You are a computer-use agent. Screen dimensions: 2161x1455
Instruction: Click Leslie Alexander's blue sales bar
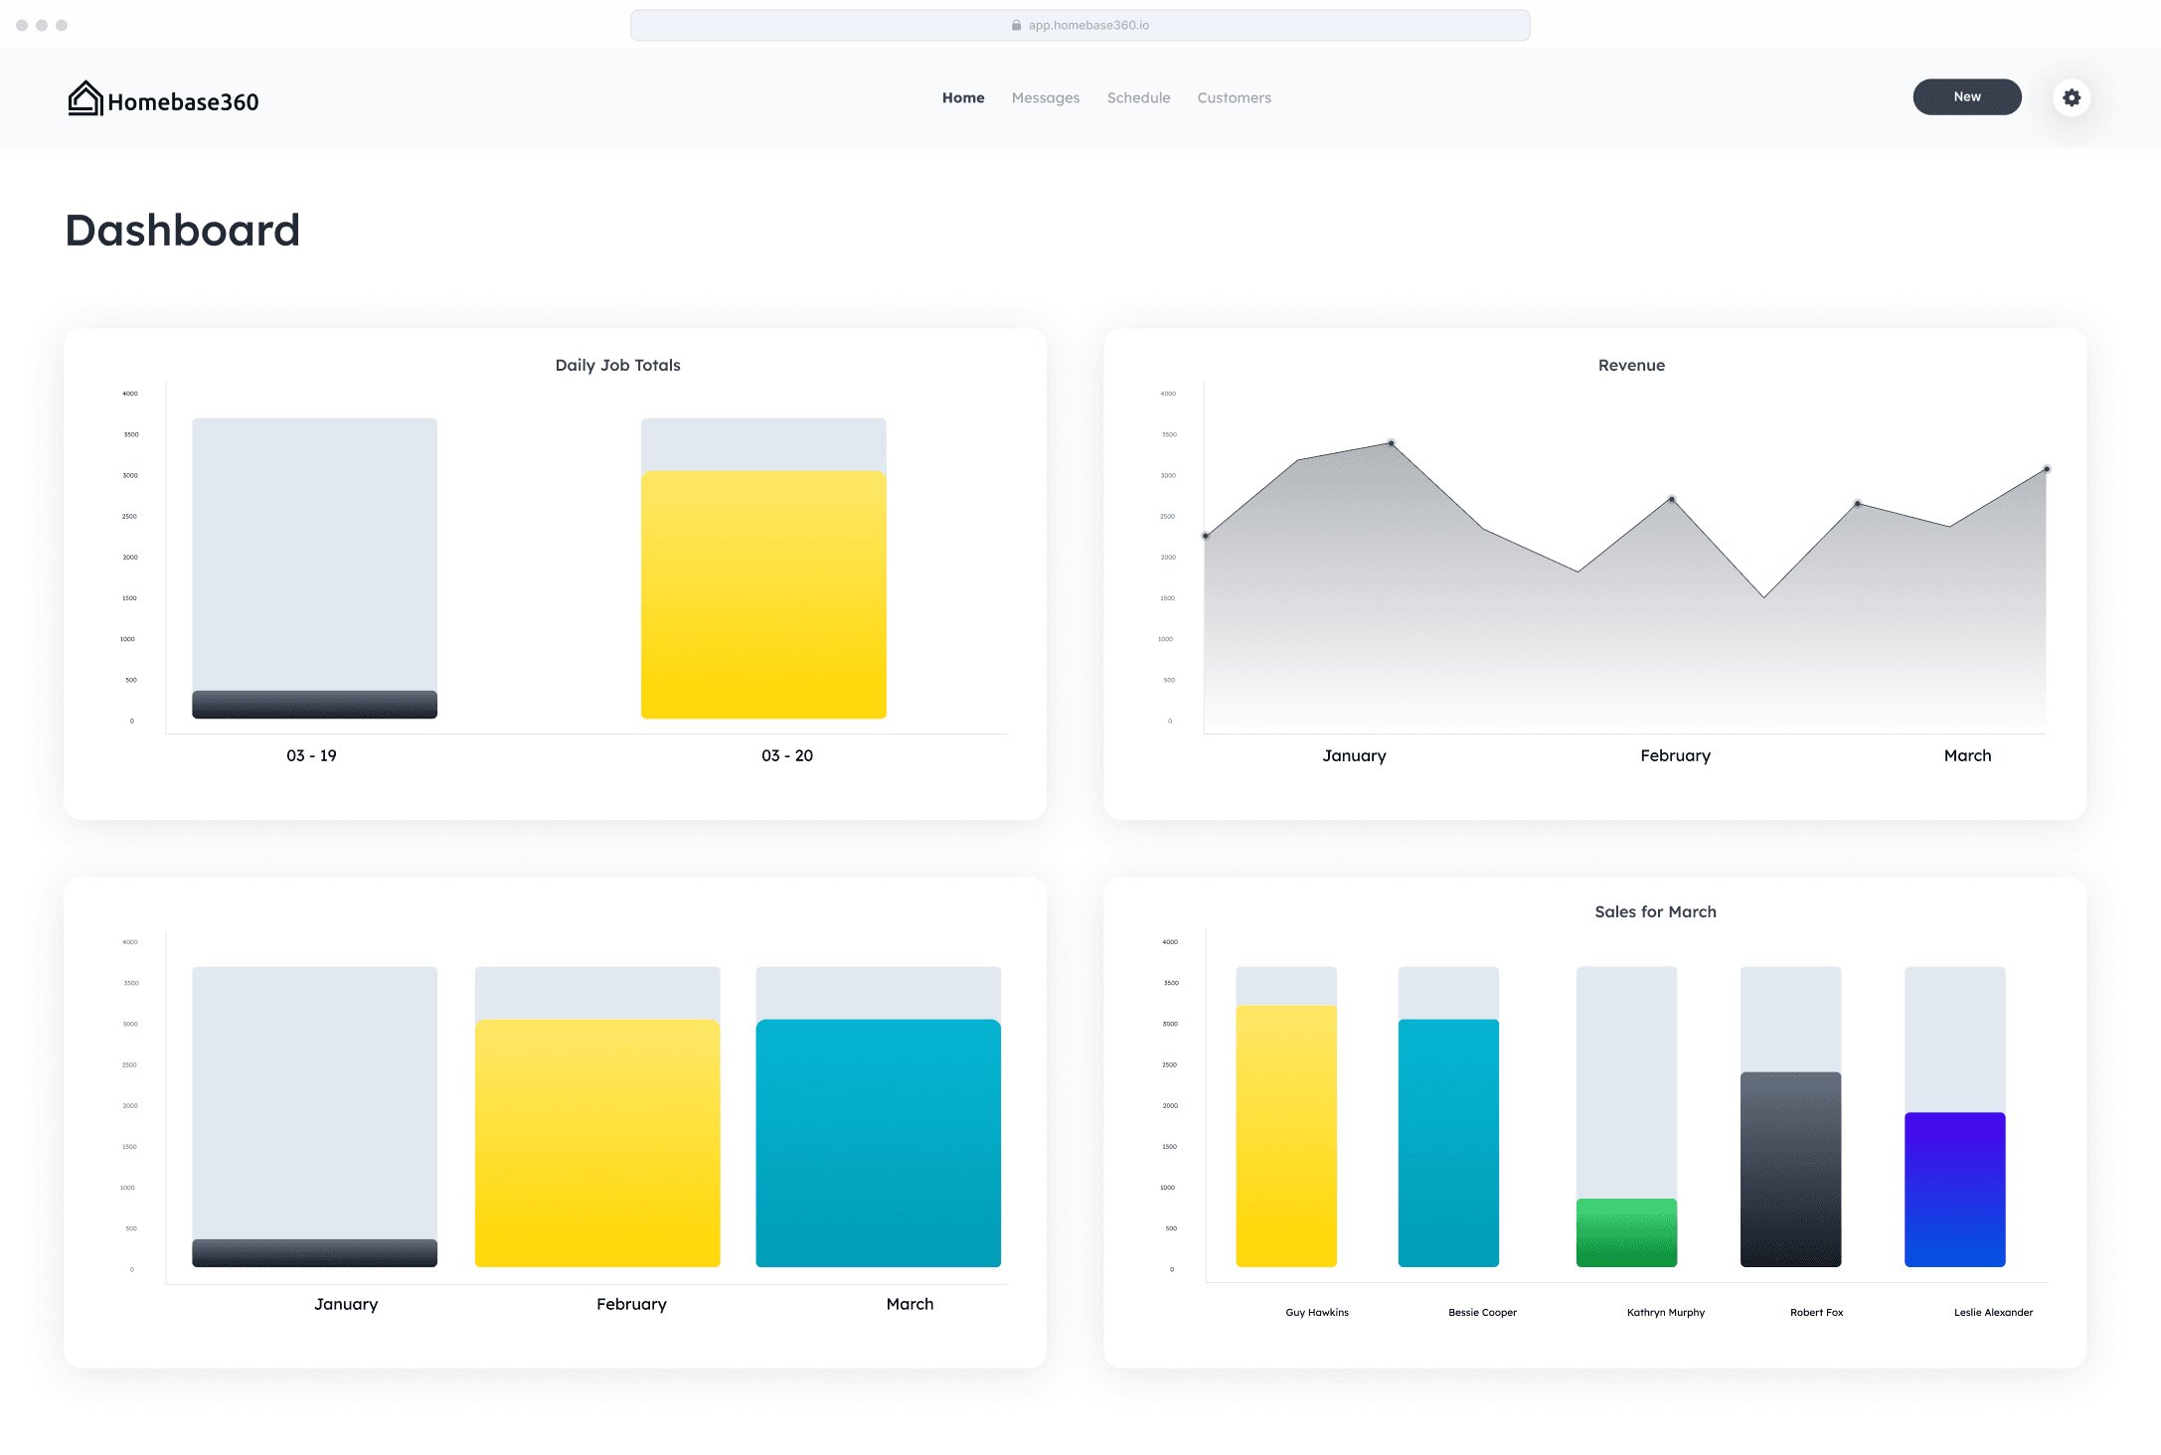(x=1954, y=1189)
